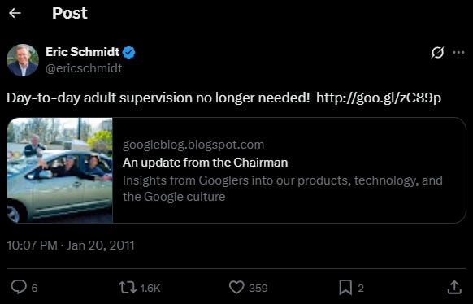The image size is (473, 304).
Task: Open the goo.gl/zC89p link
Action: (379, 98)
